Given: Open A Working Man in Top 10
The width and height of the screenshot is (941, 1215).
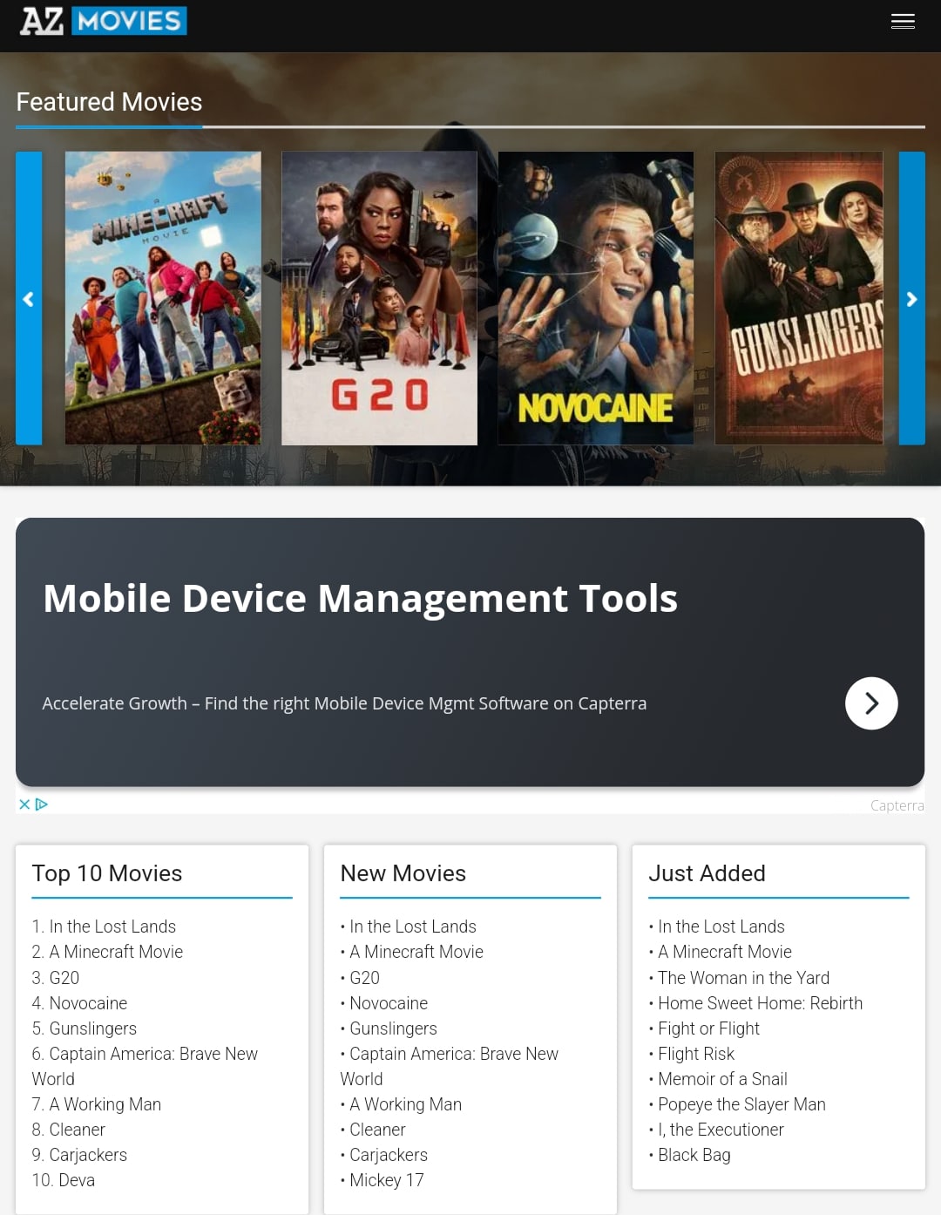Looking at the screenshot, I should [x=105, y=1104].
